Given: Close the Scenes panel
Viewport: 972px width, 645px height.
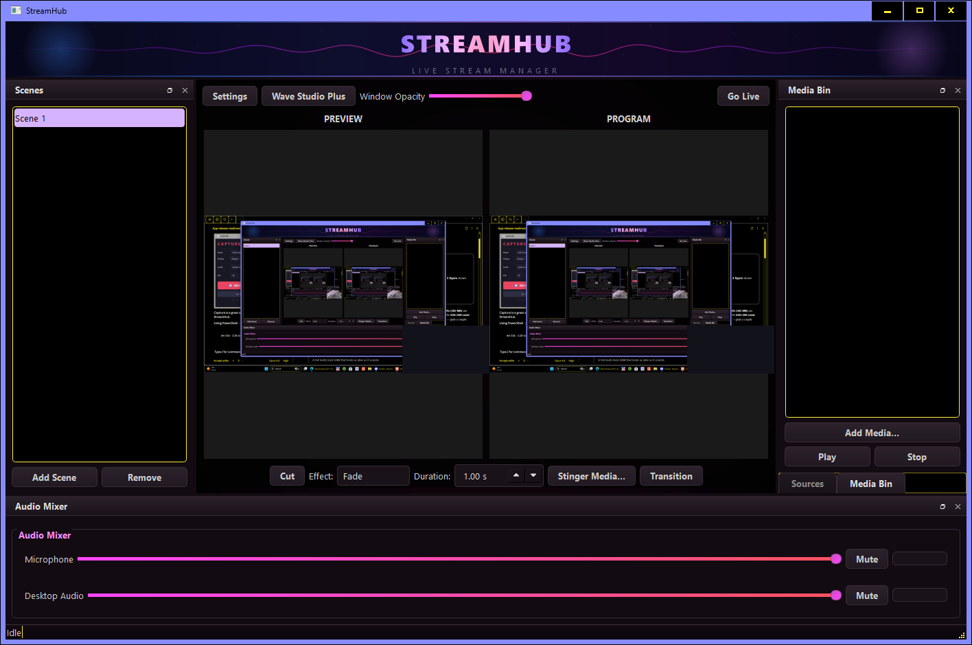Looking at the screenshot, I should (185, 91).
